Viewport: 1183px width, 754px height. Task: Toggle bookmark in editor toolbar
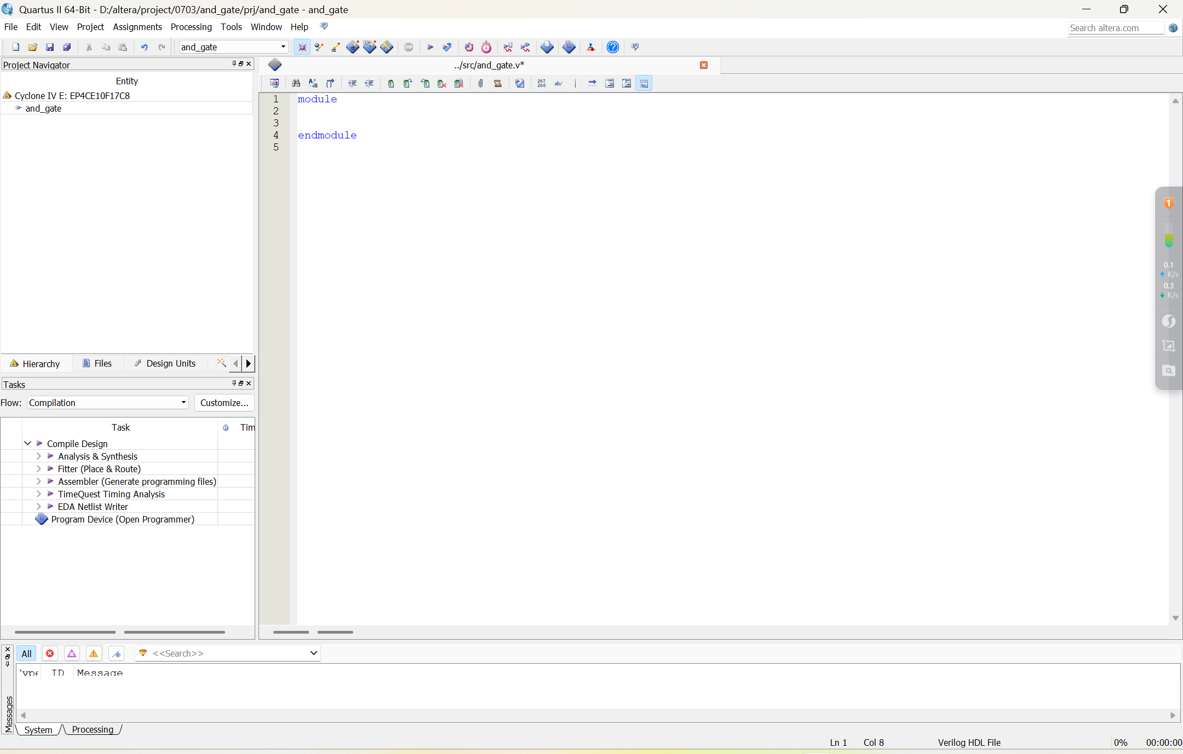tap(390, 83)
